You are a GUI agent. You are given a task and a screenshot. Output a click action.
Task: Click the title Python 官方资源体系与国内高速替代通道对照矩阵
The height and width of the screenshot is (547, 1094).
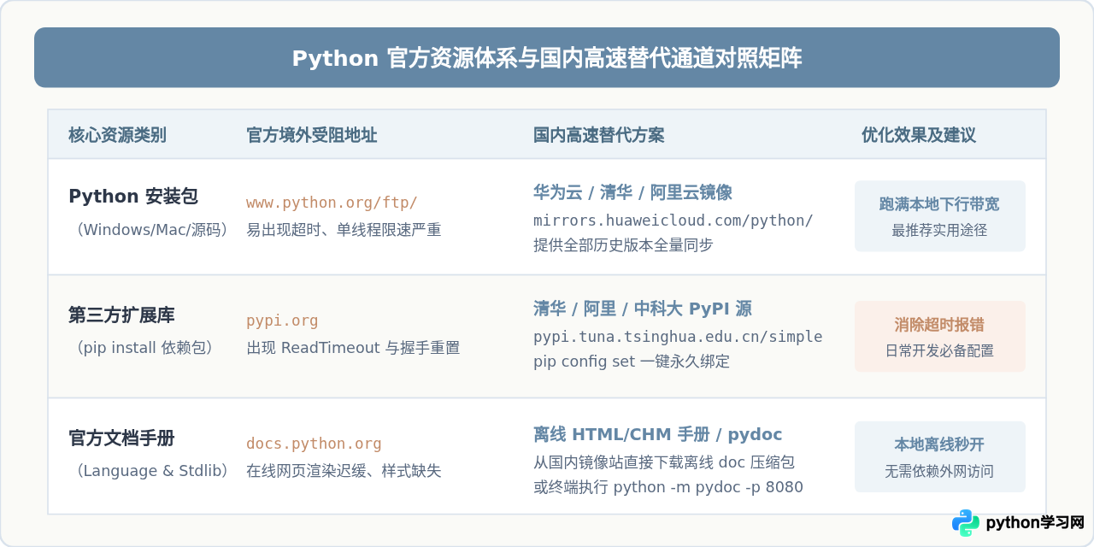click(x=547, y=58)
